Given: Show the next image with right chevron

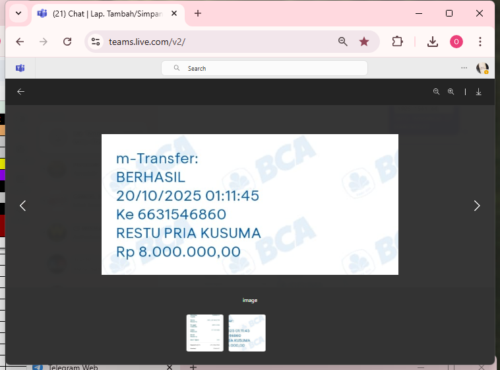Looking at the screenshot, I should click(477, 205).
